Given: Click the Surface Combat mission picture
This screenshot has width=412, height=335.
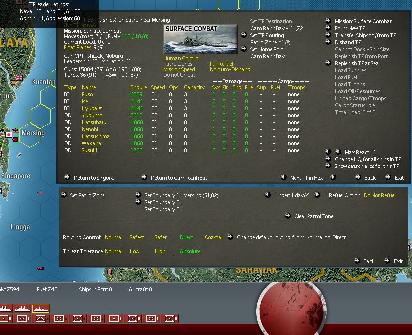Looking at the screenshot, I should [201, 39].
